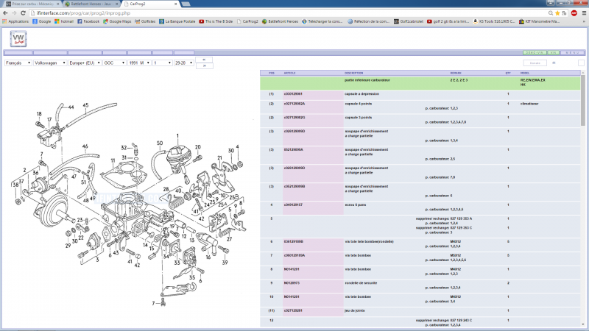Select the 'ecrou 6 pans' row
Image resolution: width=589 pixels, height=331 pixels.
coord(420,207)
